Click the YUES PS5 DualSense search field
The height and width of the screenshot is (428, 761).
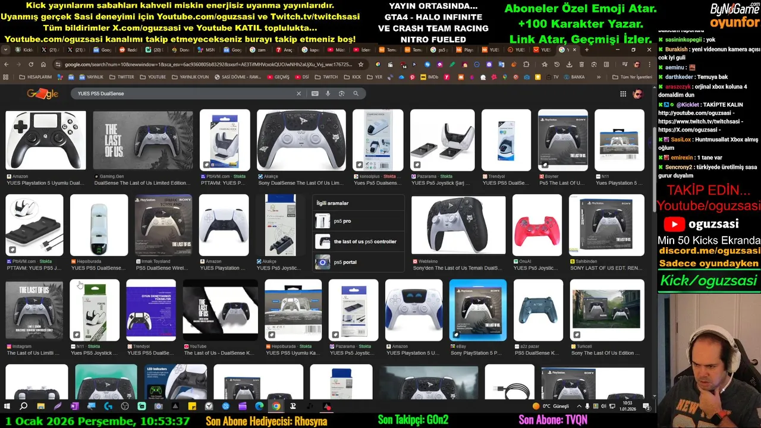pos(184,93)
